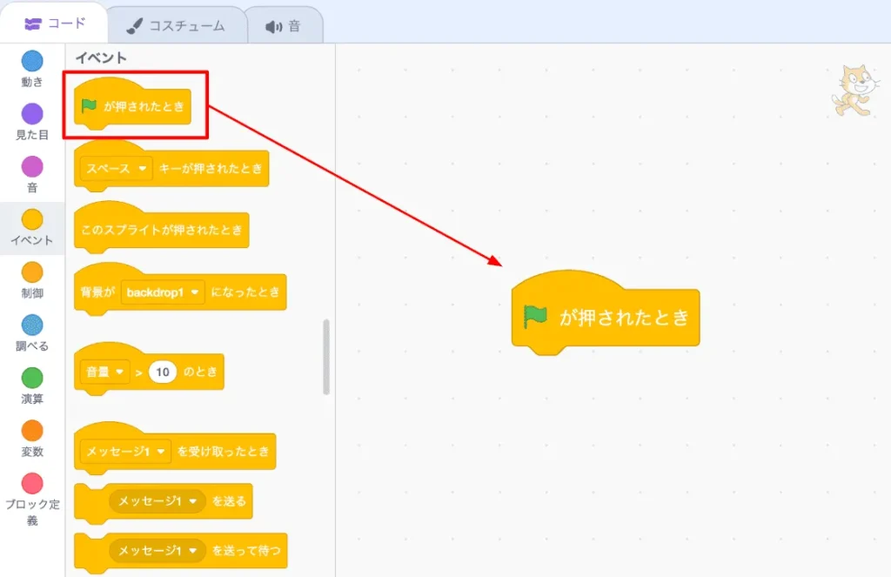Switch to the コード tab

[x=55, y=23]
